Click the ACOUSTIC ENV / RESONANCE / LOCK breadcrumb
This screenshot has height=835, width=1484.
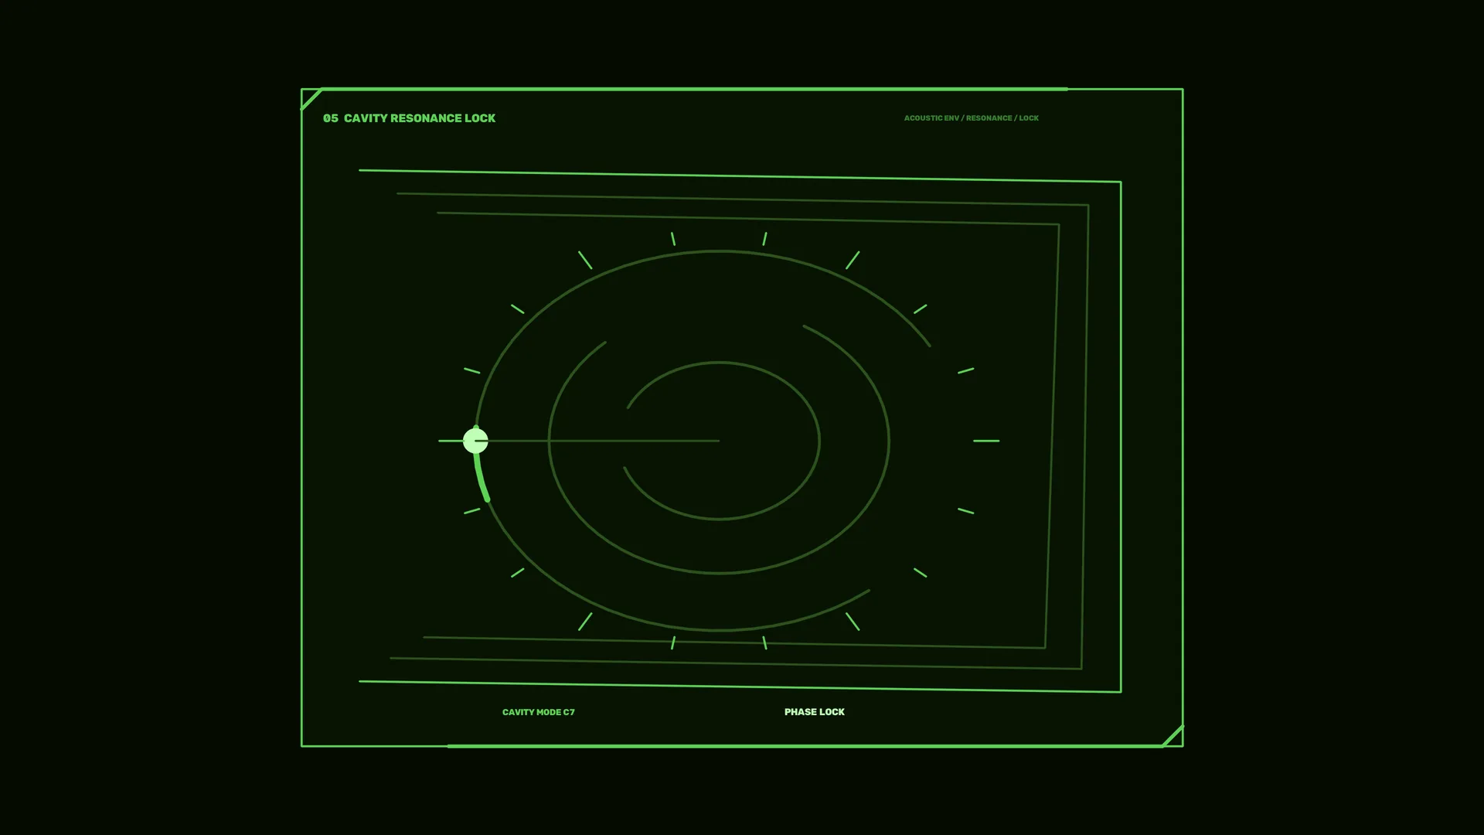tap(972, 118)
